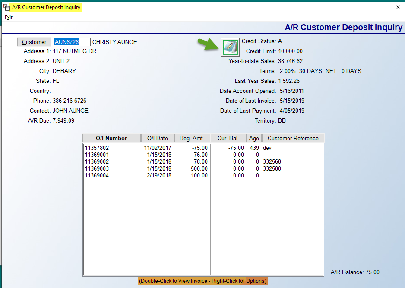This screenshot has width=405, height=288.
Task: Click the city value DEBARY
Action: coord(64,71)
